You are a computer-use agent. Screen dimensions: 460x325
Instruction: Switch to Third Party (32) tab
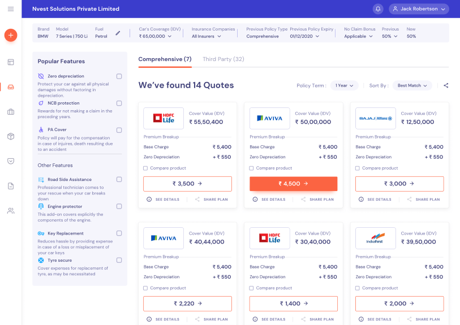223,59
